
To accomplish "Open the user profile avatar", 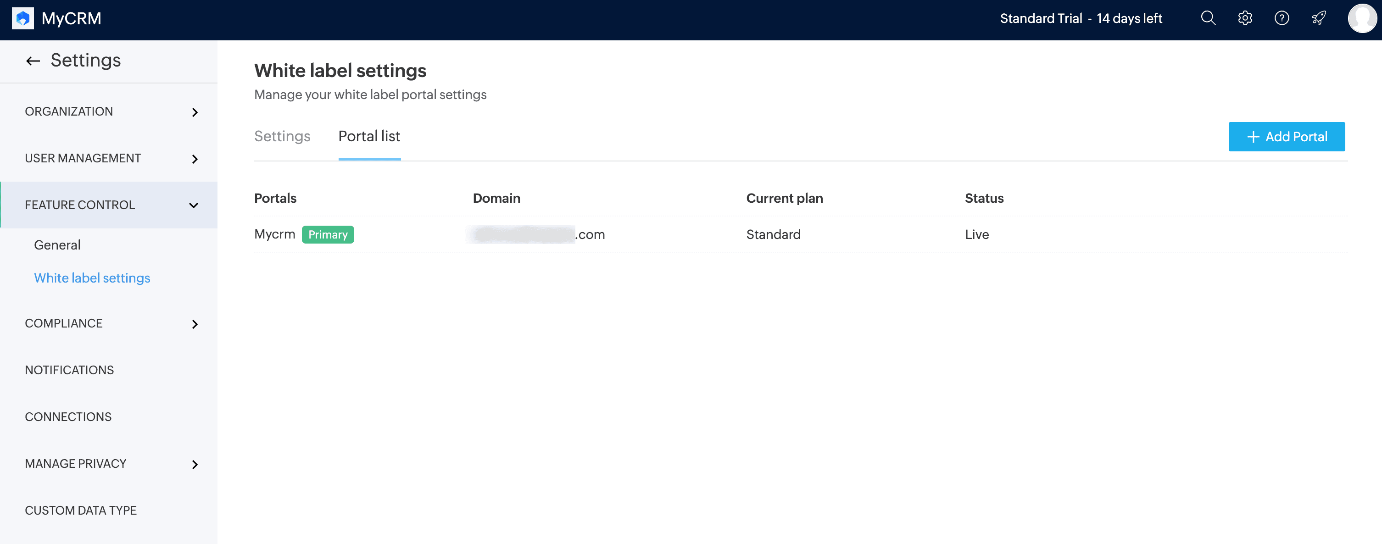I will pos(1362,19).
